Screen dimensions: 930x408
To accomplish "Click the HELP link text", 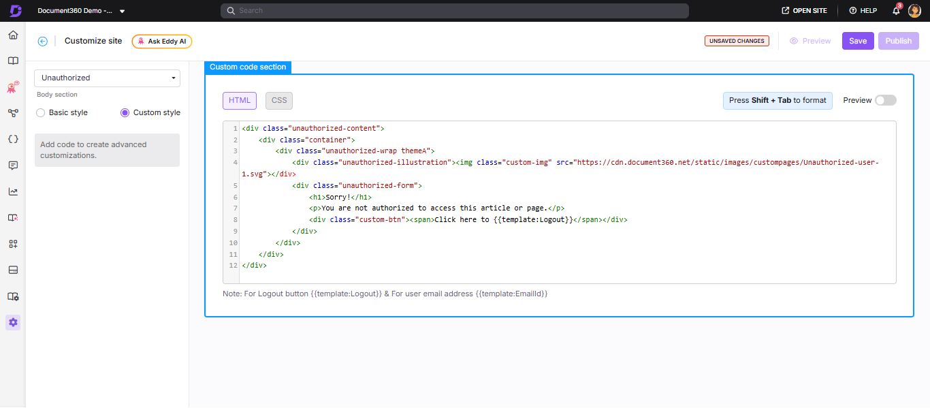I will 869,11.
